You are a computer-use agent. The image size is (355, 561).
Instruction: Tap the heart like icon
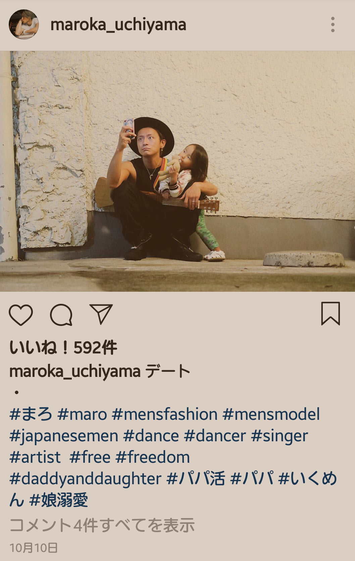[x=21, y=315]
